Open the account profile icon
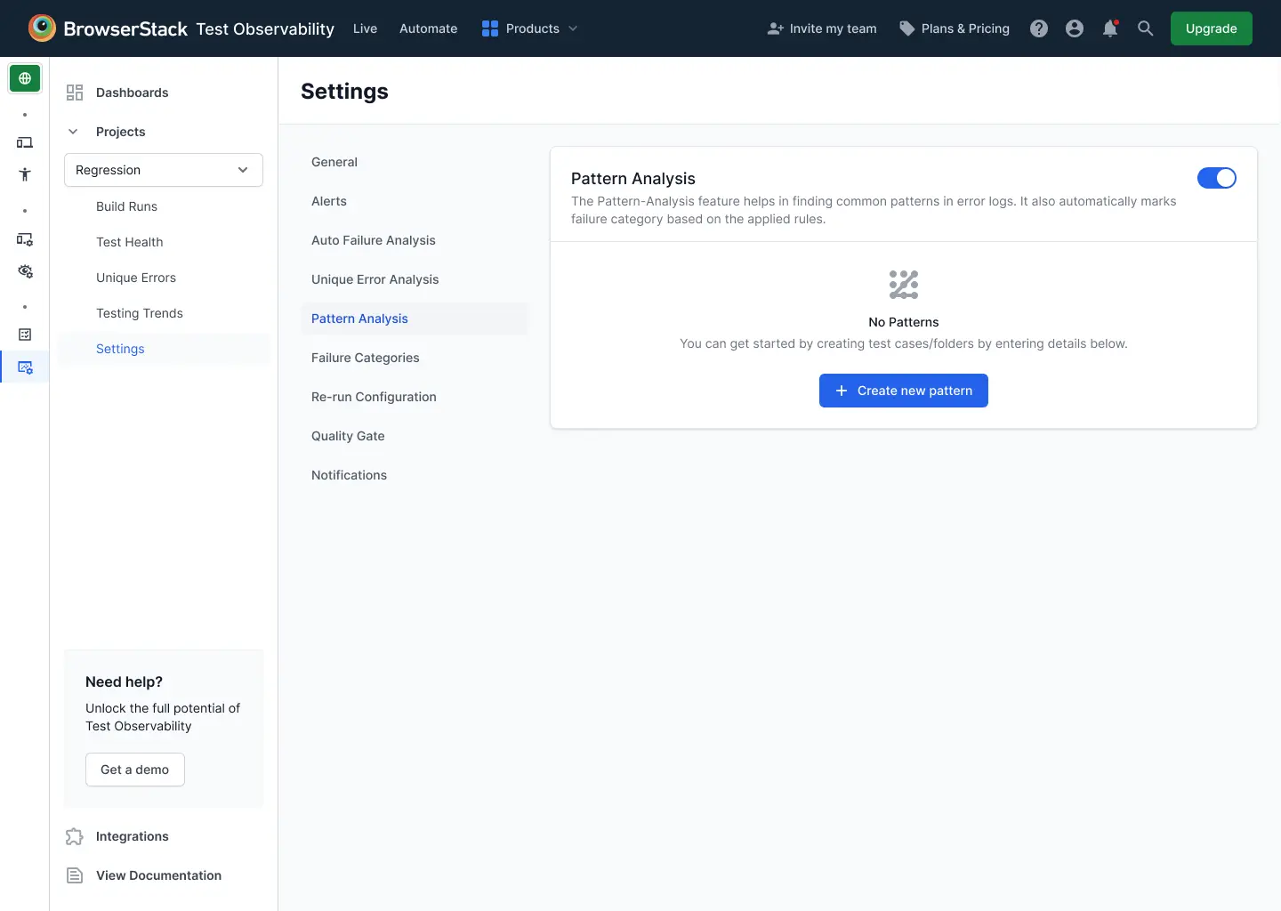 pyautogui.click(x=1075, y=28)
